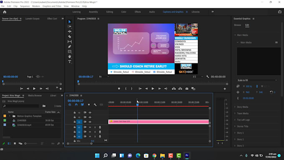Viewport: 284px width, 160px height.
Task: Switch to Color workspace
Action: pos(124,12)
